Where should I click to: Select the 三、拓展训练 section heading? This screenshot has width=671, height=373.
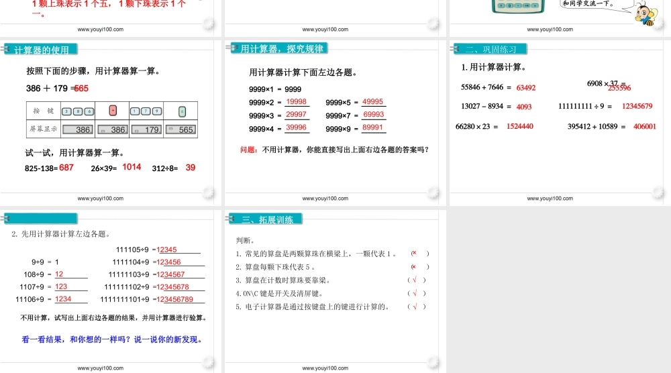pyautogui.click(x=267, y=219)
